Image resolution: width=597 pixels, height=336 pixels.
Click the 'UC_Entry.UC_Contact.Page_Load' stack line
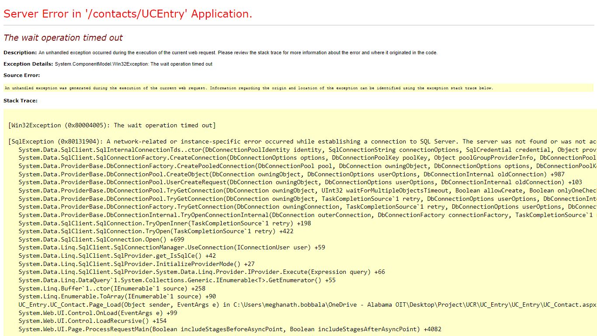308,305
